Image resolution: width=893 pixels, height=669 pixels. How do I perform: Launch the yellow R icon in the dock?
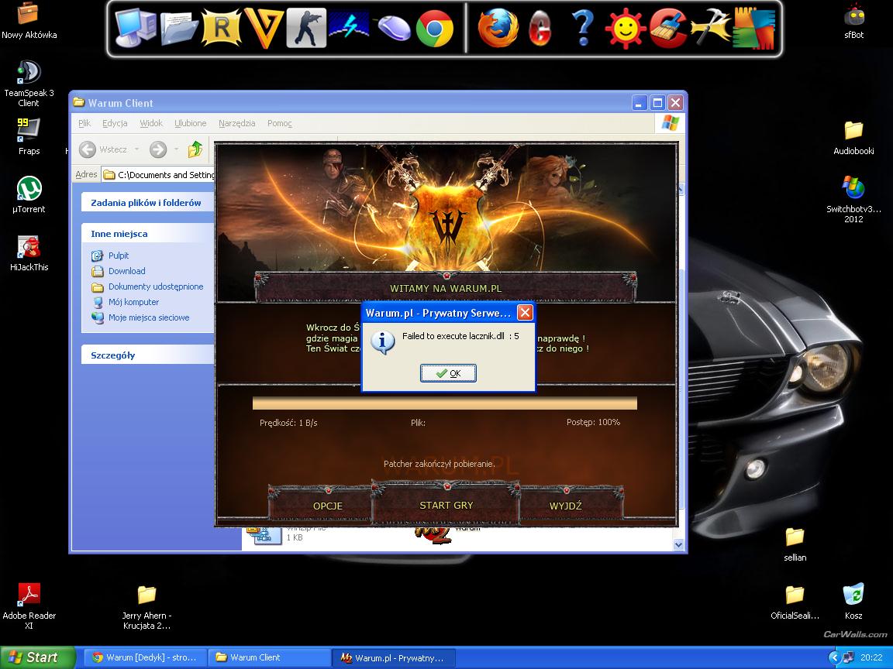222,27
